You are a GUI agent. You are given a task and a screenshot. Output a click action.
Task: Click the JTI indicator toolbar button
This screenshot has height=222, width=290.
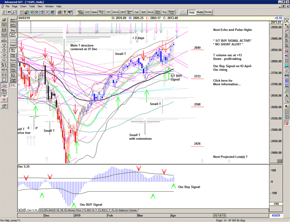click(109, 12)
